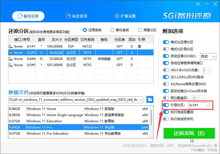Toggle 自动应答程序调用接口 switch

coord(166,63)
